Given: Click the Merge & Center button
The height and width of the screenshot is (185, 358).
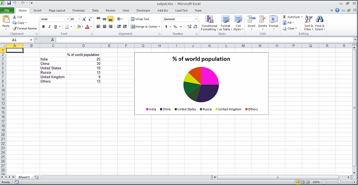Looking at the screenshot, I should tap(145, 27).
